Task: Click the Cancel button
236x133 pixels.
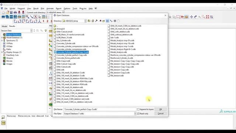Action: tap(161, 113)
